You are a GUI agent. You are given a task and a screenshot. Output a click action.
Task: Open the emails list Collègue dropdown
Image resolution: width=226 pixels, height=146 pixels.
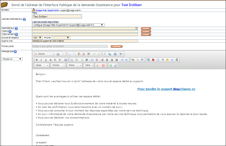point(68,25)
